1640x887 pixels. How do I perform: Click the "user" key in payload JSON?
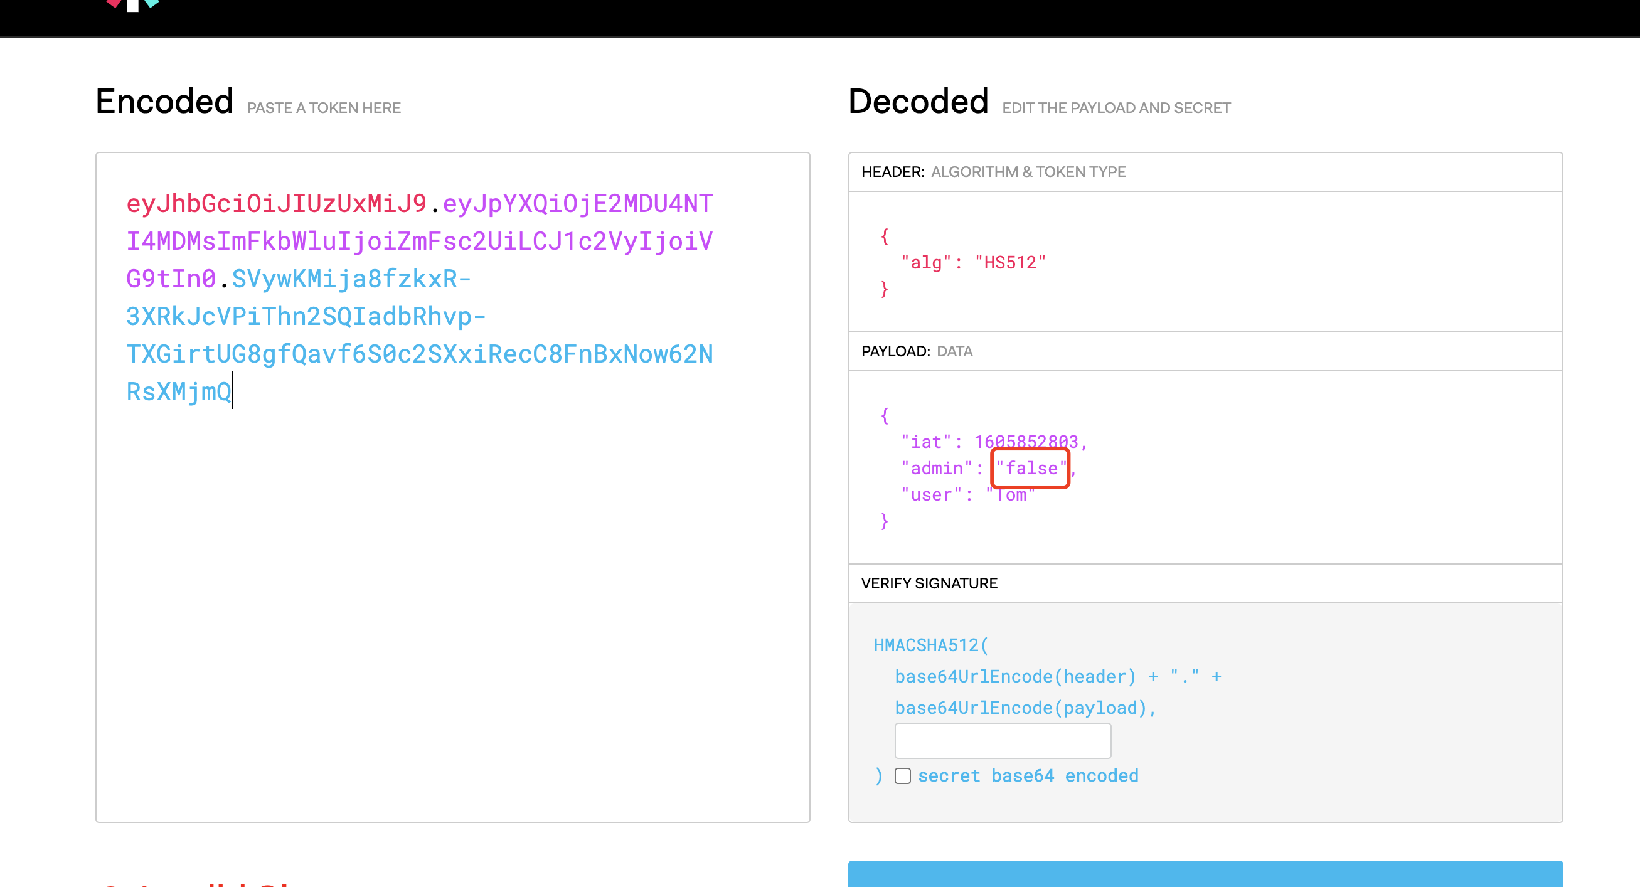[x=930, y=495]
